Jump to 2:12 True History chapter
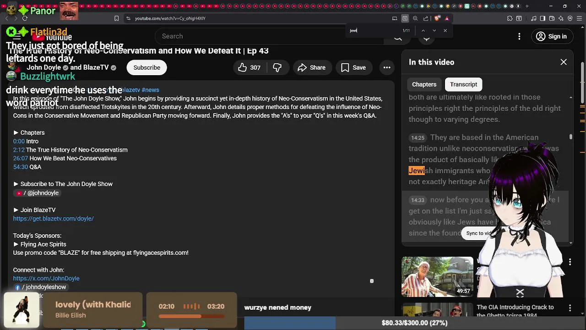Viewport: 586px width, 330px height. point(19,150)
